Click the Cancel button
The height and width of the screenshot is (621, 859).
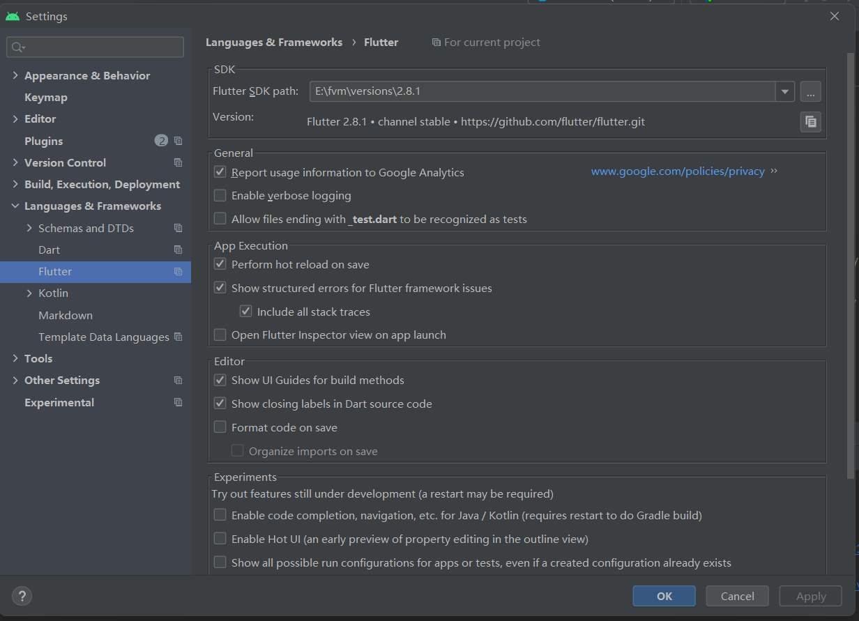[737, 596]
